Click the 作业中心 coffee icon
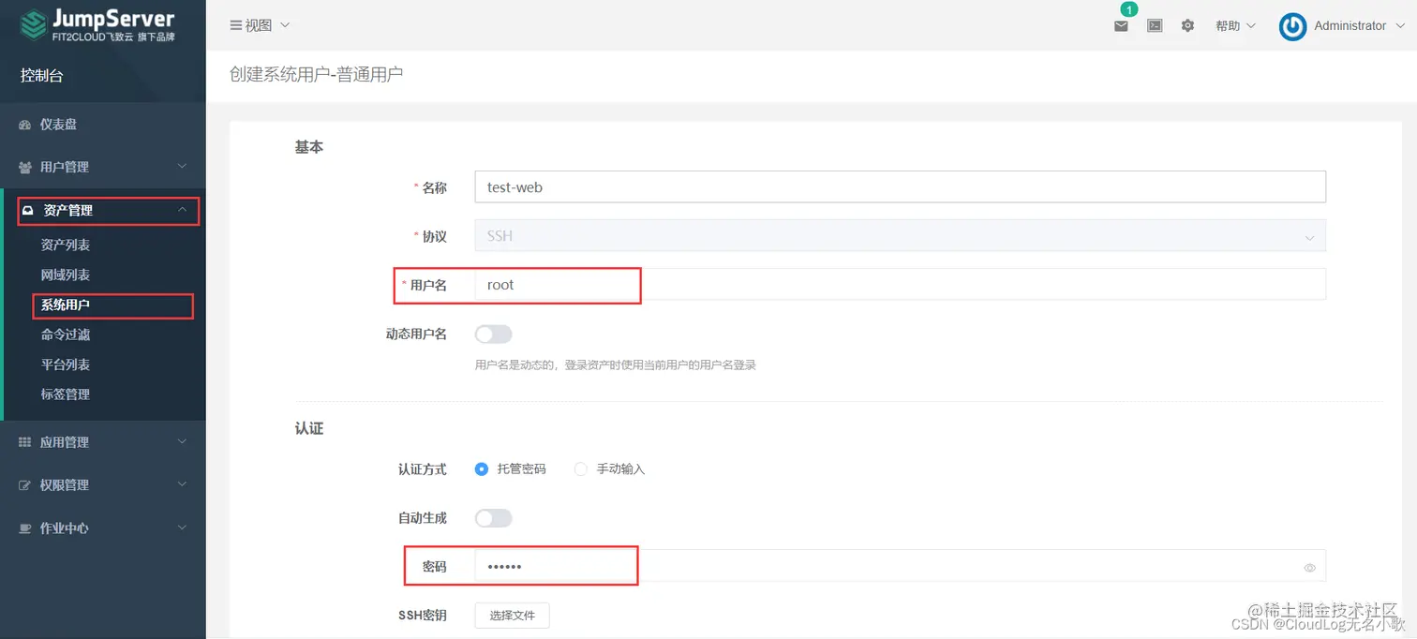1417x639 pixels. point(25,528)
